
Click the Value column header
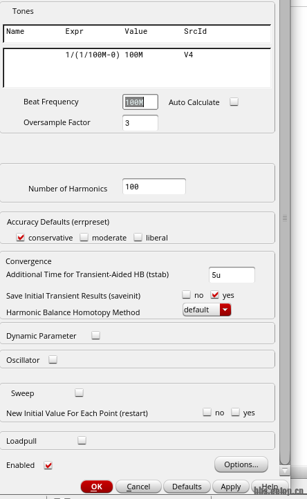(x=136, y=31)
